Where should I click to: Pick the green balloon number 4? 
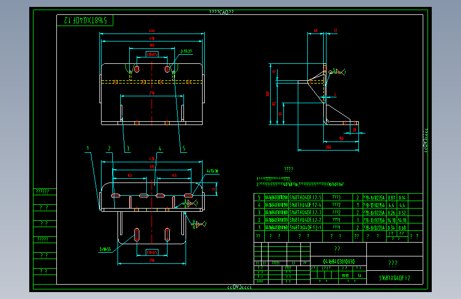(160, 148)
